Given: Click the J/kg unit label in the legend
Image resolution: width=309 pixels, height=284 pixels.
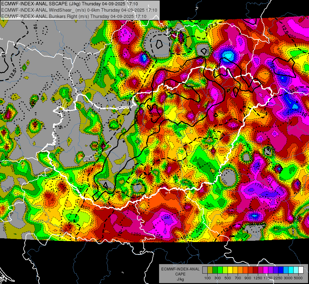Looking at the screenshot, I should [180, 279].
